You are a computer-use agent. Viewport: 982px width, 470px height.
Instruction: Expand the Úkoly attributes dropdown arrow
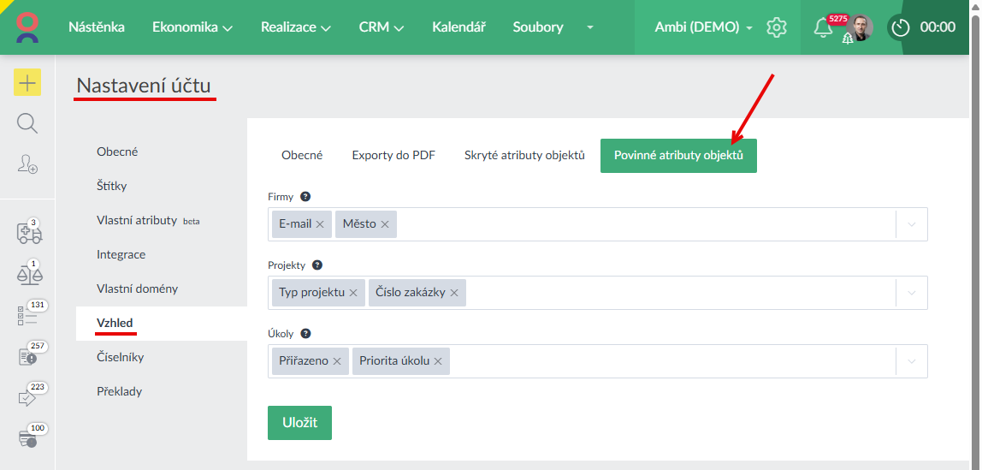pyautogui.click(x=911, y=361)
